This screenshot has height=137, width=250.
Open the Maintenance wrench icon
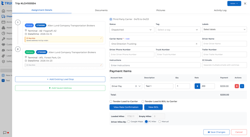point(3,39)
